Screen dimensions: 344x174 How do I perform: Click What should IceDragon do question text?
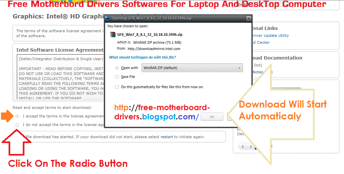pos(142,57)
